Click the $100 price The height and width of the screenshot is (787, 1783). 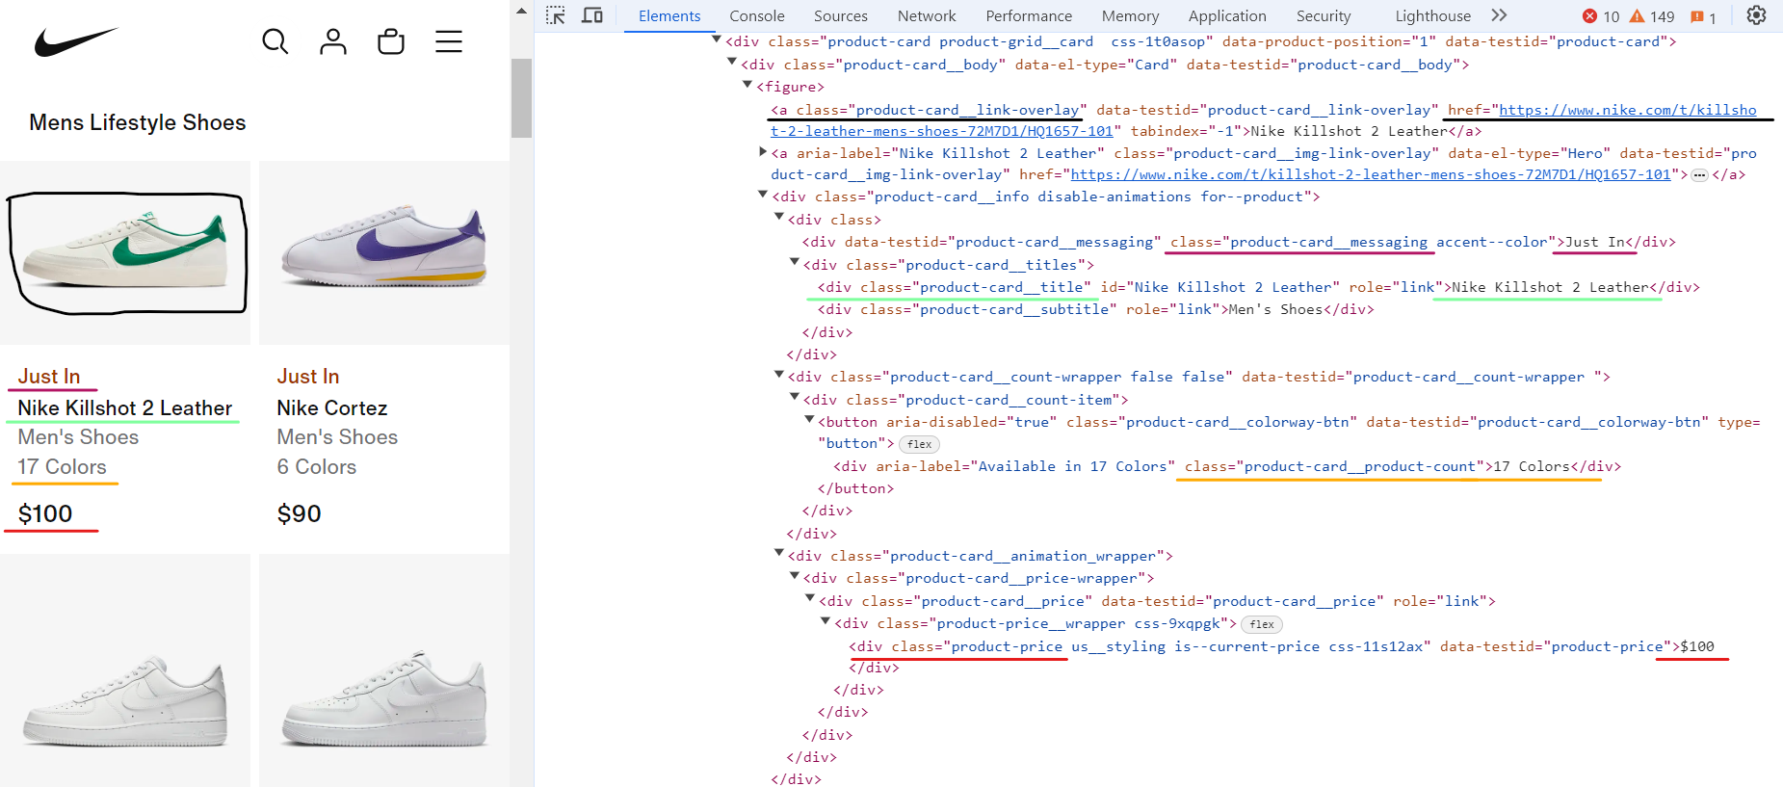(x=45, y=514)
